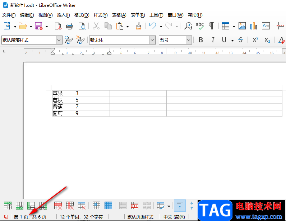Screen dimensions: 286x221
Task: Expand the underline style dropdown arrow
Action: [x=232, y=41]
